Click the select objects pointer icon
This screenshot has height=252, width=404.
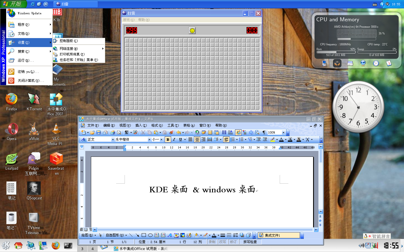click(x=100, y=235)
